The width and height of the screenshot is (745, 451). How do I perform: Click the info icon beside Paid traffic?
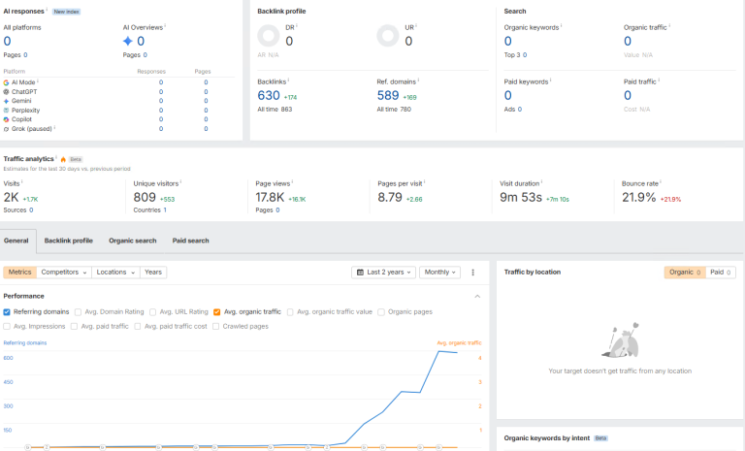[659, 81]
